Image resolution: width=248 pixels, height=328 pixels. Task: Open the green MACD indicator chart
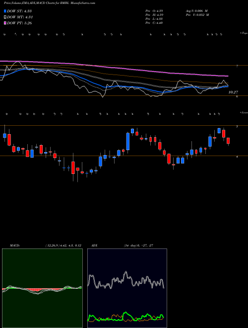click(42, 288)
